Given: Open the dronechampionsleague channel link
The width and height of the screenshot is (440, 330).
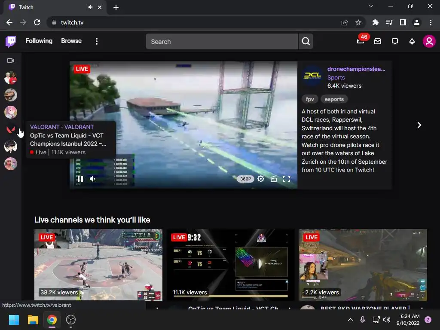Looking at the screenshot, I should (x=356, y=69).
